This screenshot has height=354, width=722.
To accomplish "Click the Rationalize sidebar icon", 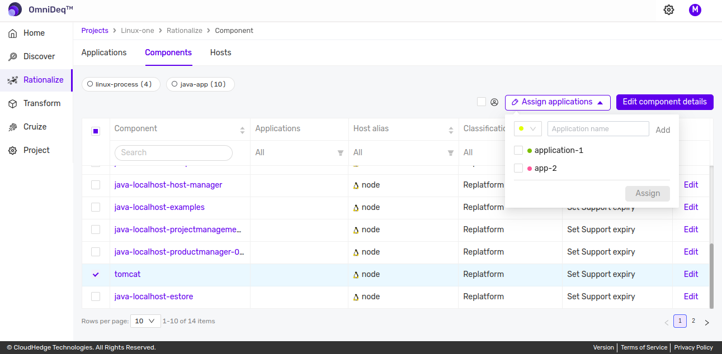I will pos(12,80).
